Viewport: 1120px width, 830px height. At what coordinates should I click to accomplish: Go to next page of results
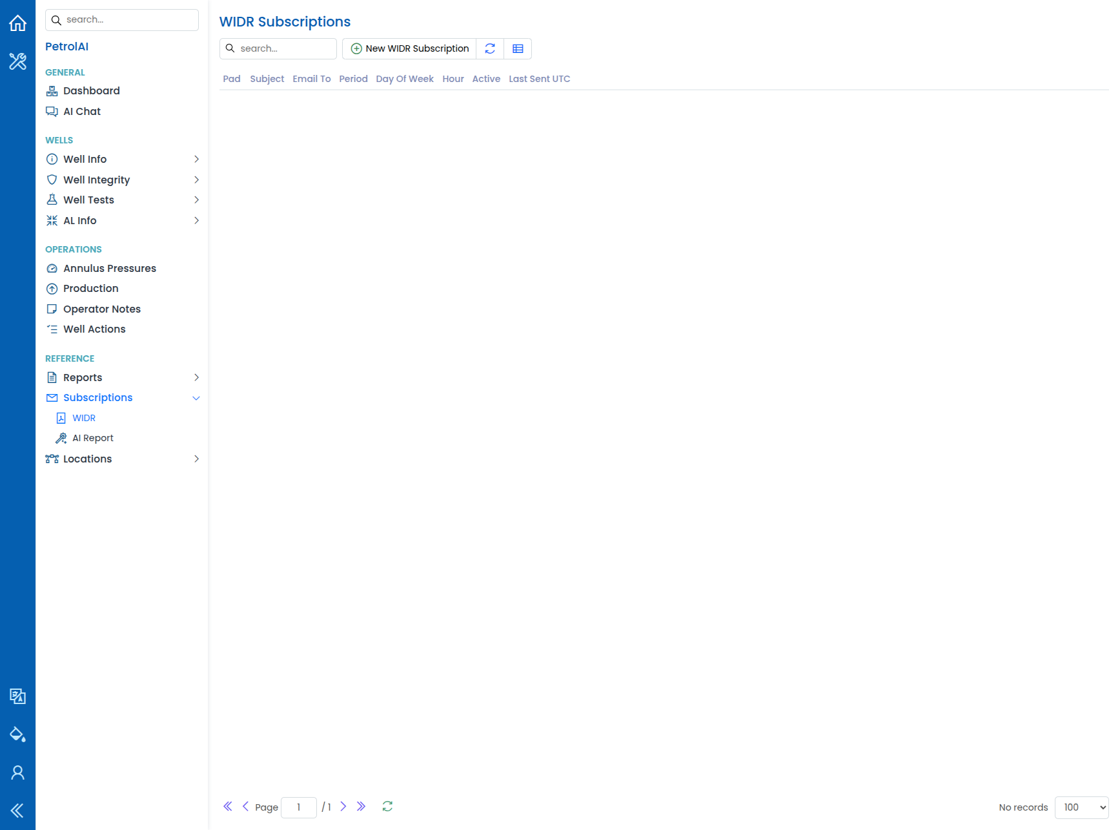(x=343, y=806)
